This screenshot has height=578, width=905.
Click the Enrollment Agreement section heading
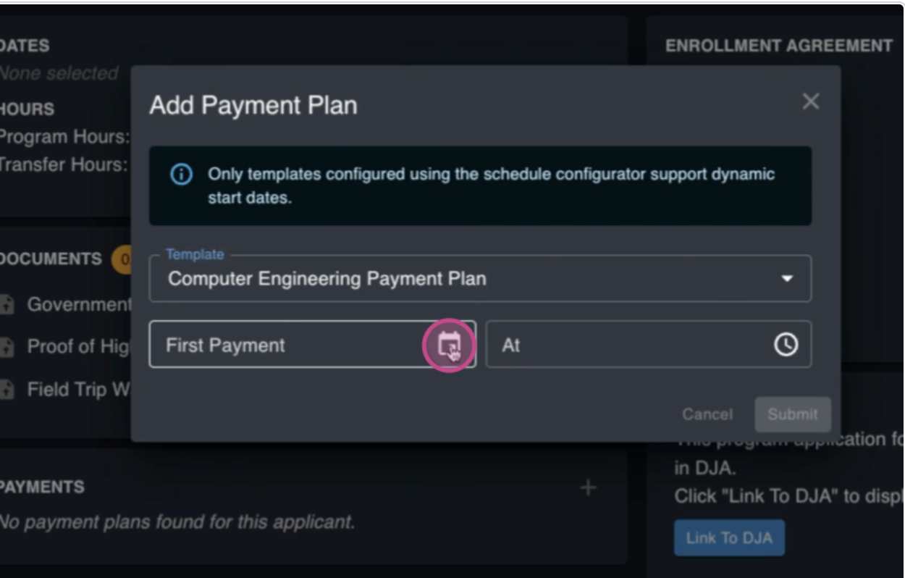[779, 46]
